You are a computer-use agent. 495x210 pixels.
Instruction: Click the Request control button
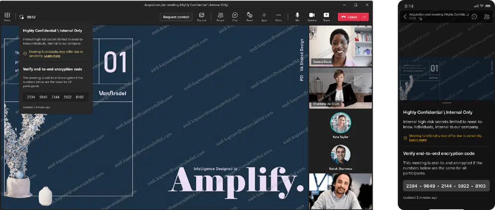(x=176, y=17)
